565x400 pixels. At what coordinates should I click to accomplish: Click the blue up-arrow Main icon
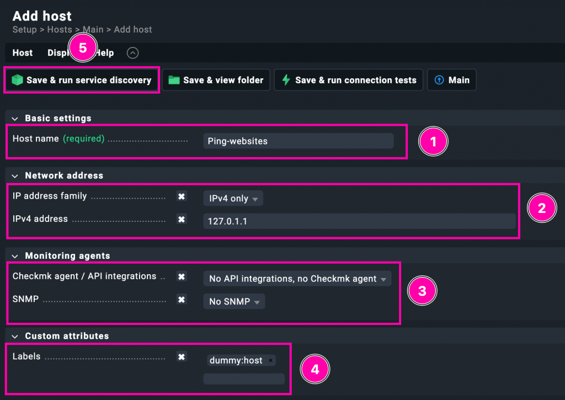(439, 80)
